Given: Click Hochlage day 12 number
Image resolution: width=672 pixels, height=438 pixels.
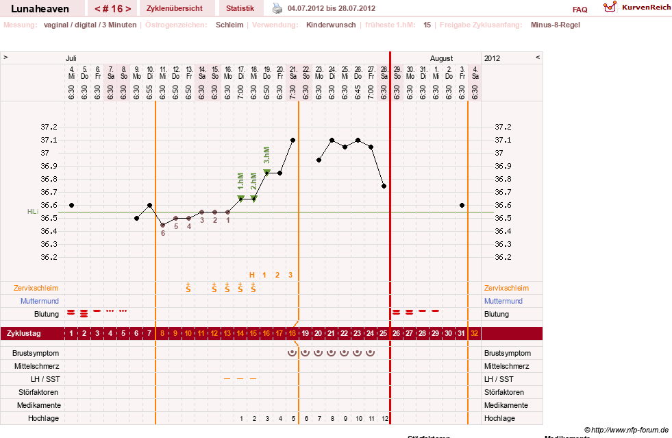Looking at the screenshot, I should (x=385, y=418).
